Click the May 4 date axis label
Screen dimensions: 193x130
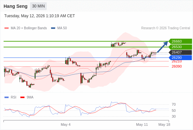[x=66, y=124]
